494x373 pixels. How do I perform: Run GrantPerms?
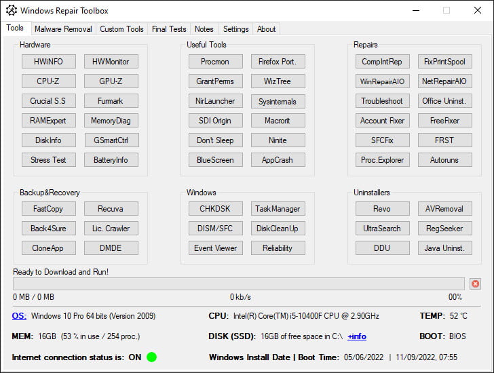(216, 81)
